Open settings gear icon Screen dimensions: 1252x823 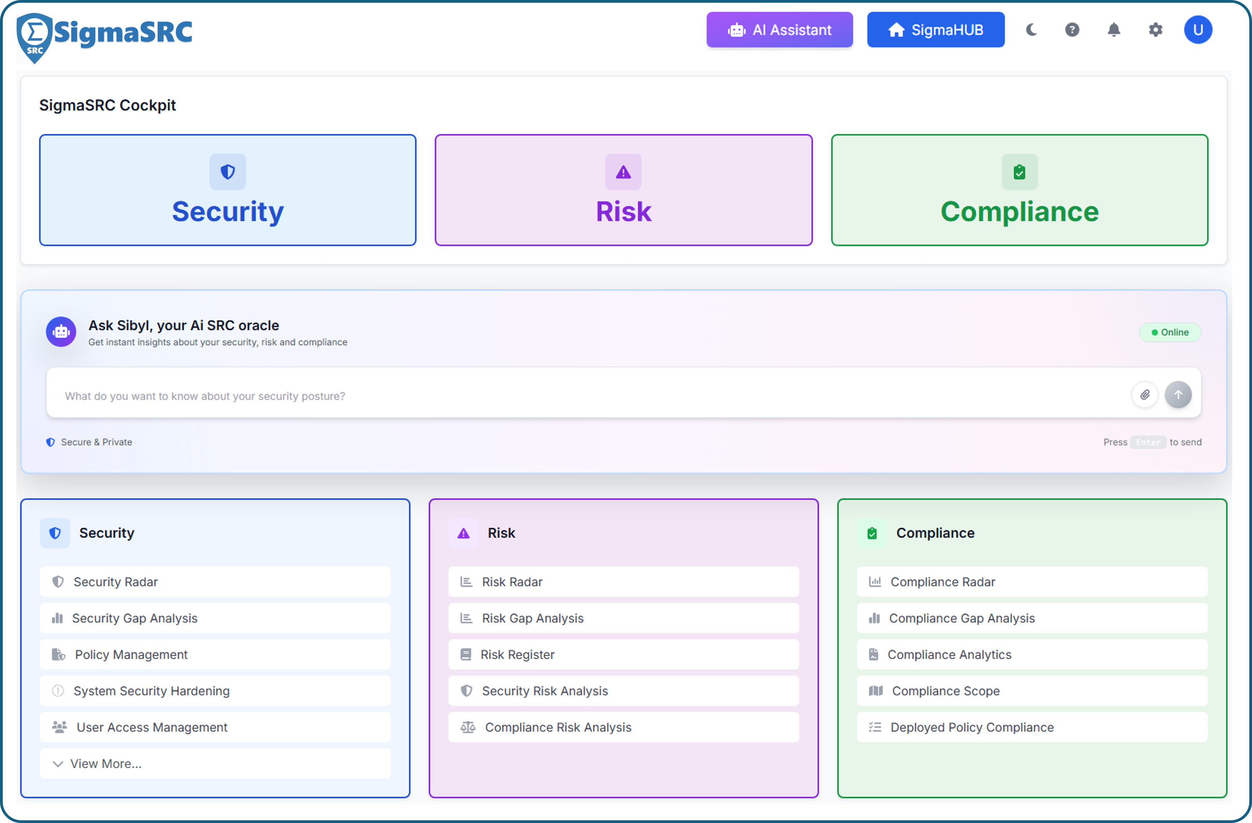point(1155,30)
